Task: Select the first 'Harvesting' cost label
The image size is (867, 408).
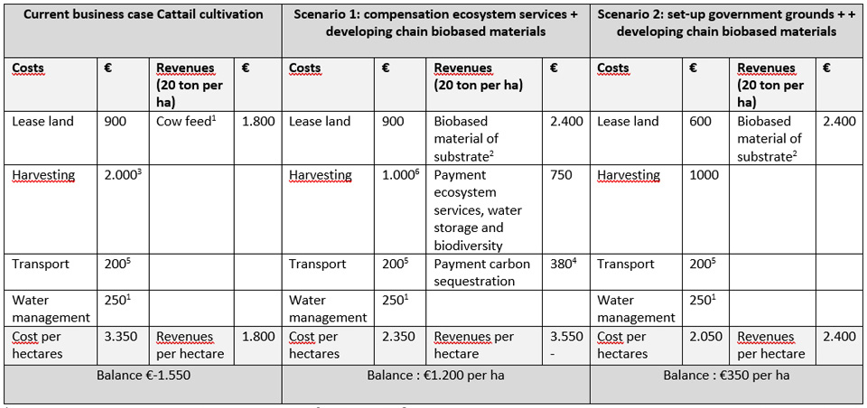Action: coord(43,175)
